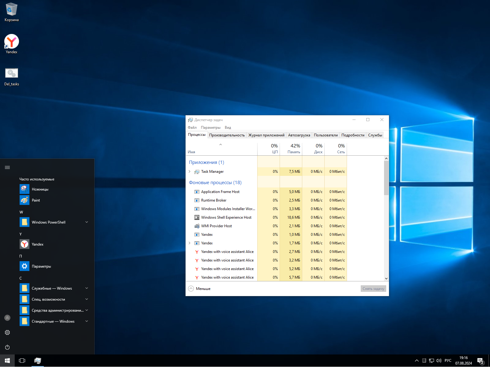
Task: Select the WMI Provider Host process icon
Action: pos(197,226)
